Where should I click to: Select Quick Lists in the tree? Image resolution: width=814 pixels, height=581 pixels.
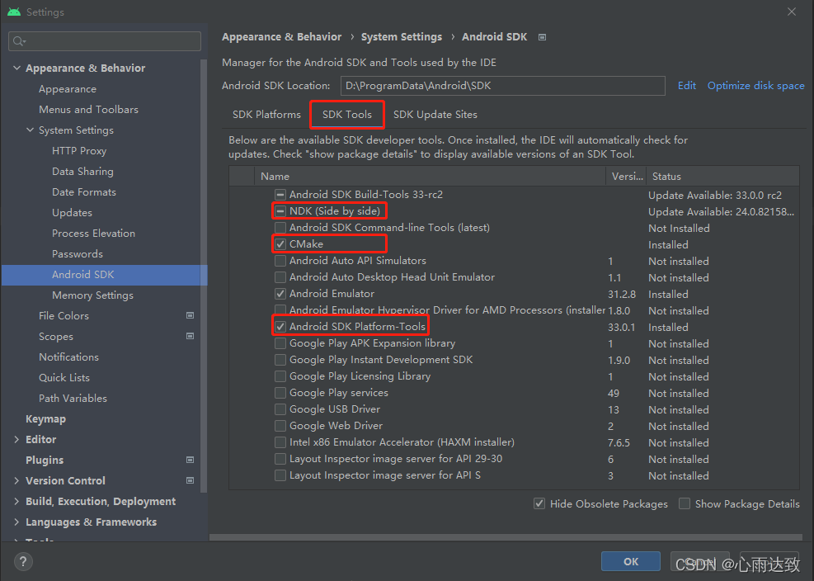[x=64, y=378]
